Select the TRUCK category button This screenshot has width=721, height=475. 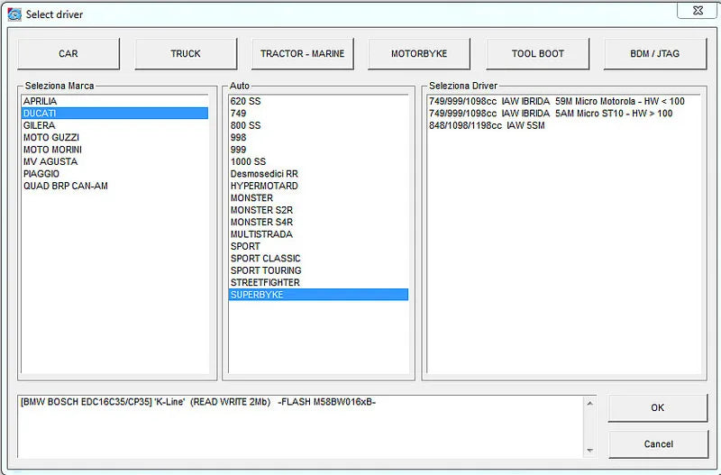tap(186, 54)
